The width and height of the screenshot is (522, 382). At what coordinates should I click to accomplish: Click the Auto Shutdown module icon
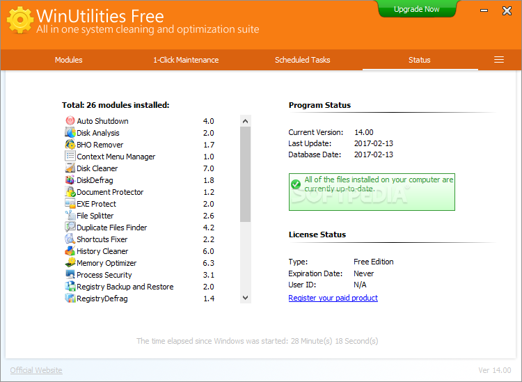point(70,120)
